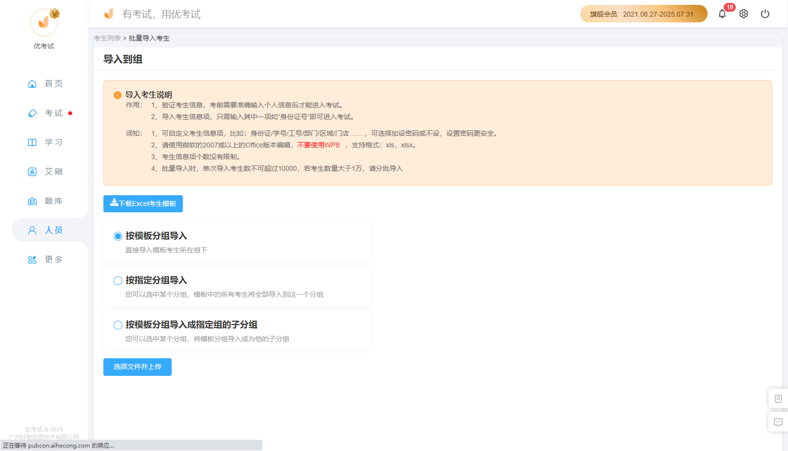Click the 直接导入模板考生所在组下 description

166,250
